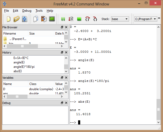This screenshot has height=132, width=163.
Task: Click File Browser scroll down arrow
Action: 66,42
